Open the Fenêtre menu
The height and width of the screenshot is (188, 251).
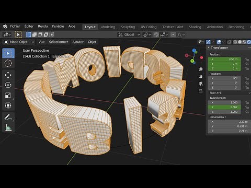point(58,26)
